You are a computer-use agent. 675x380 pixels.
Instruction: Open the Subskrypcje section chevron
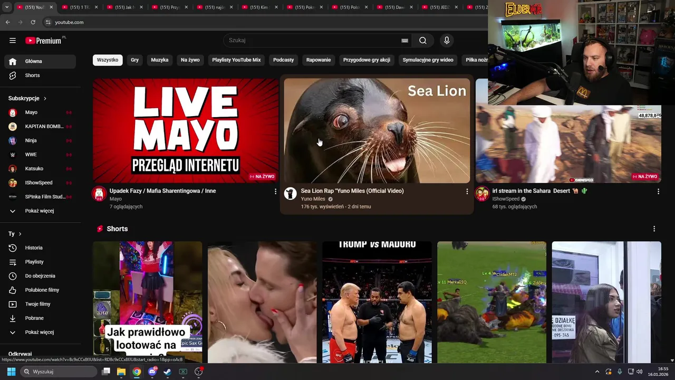click(x=45, y=99)
